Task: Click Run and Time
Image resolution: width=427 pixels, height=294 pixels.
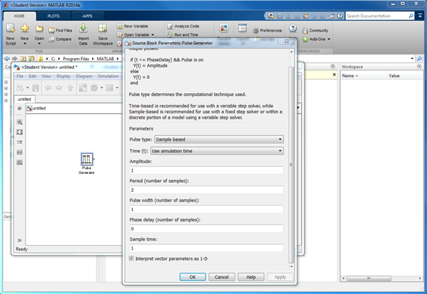Action: tap(183, 35)
